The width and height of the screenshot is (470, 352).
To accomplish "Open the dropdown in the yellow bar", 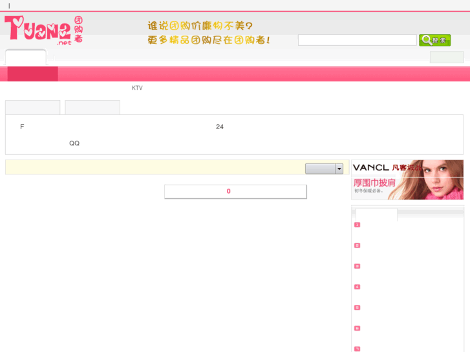I will point(324,169).
